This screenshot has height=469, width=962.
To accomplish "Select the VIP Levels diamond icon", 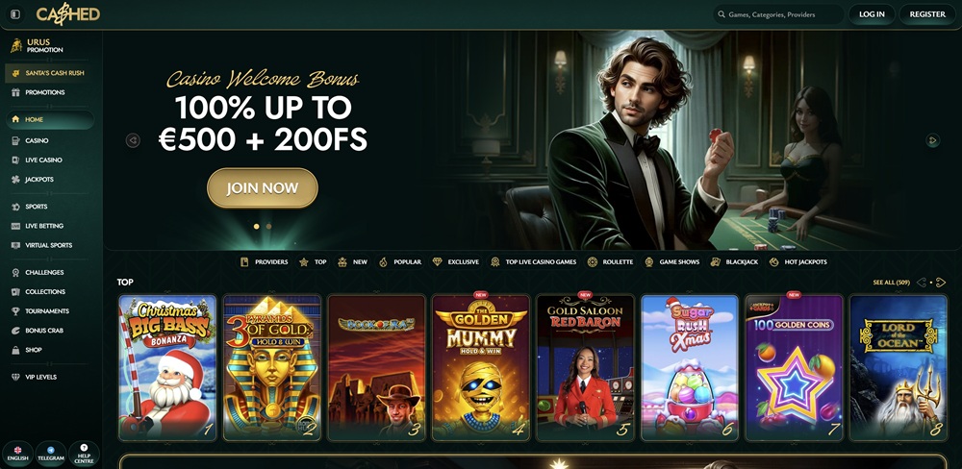I will [x=15, y=377].
